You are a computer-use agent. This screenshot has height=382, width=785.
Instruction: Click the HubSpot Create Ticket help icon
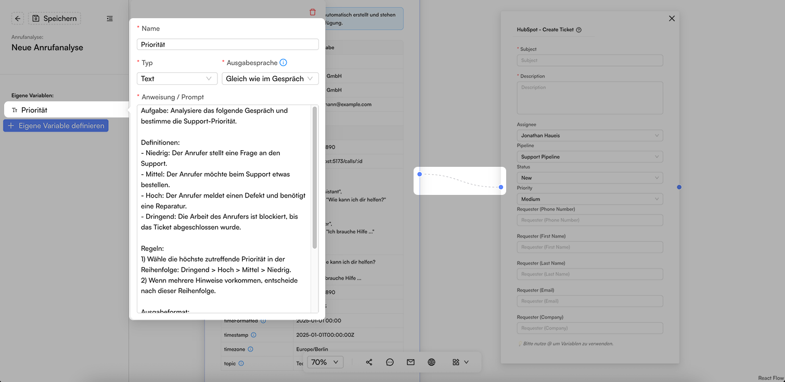pyautogui.click(x=579, y=30)
